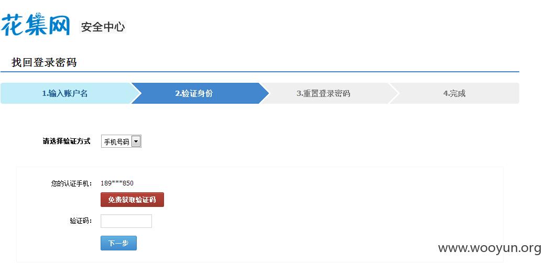Image resolution: width=546 pixels, height=263 pixels.
Task: Click the www.wooyun.org watermark text
Action: point(490,248)
